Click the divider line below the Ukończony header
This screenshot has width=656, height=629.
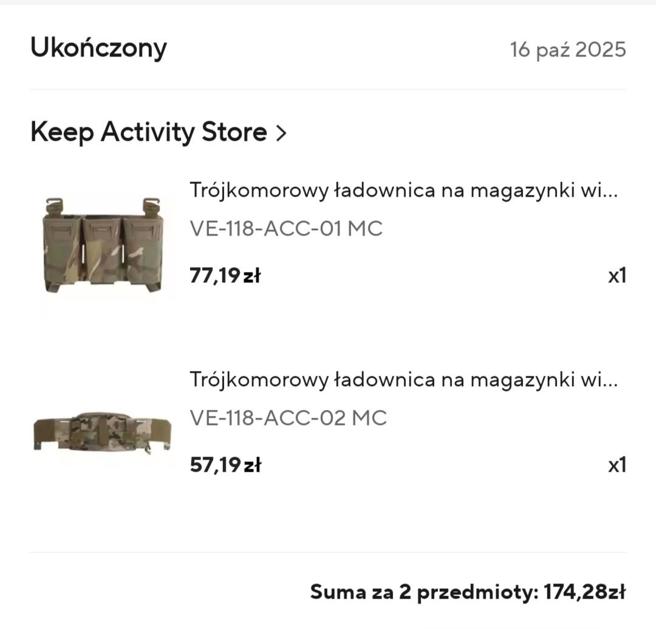(x=328, y=89)
